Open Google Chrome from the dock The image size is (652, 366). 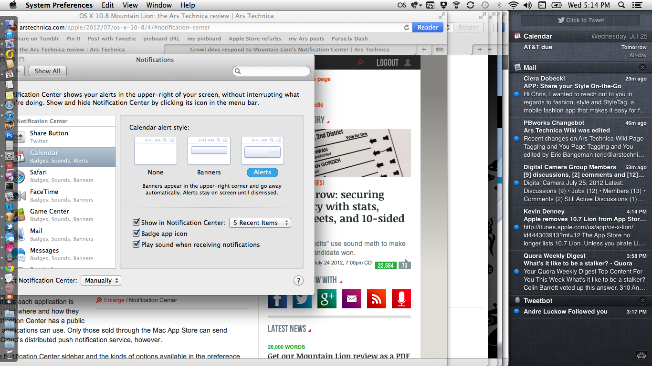(x=10, y=267)
